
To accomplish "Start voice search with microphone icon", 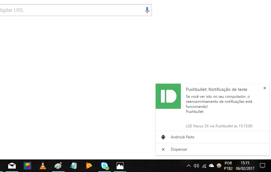I will (x=147, y=10).
